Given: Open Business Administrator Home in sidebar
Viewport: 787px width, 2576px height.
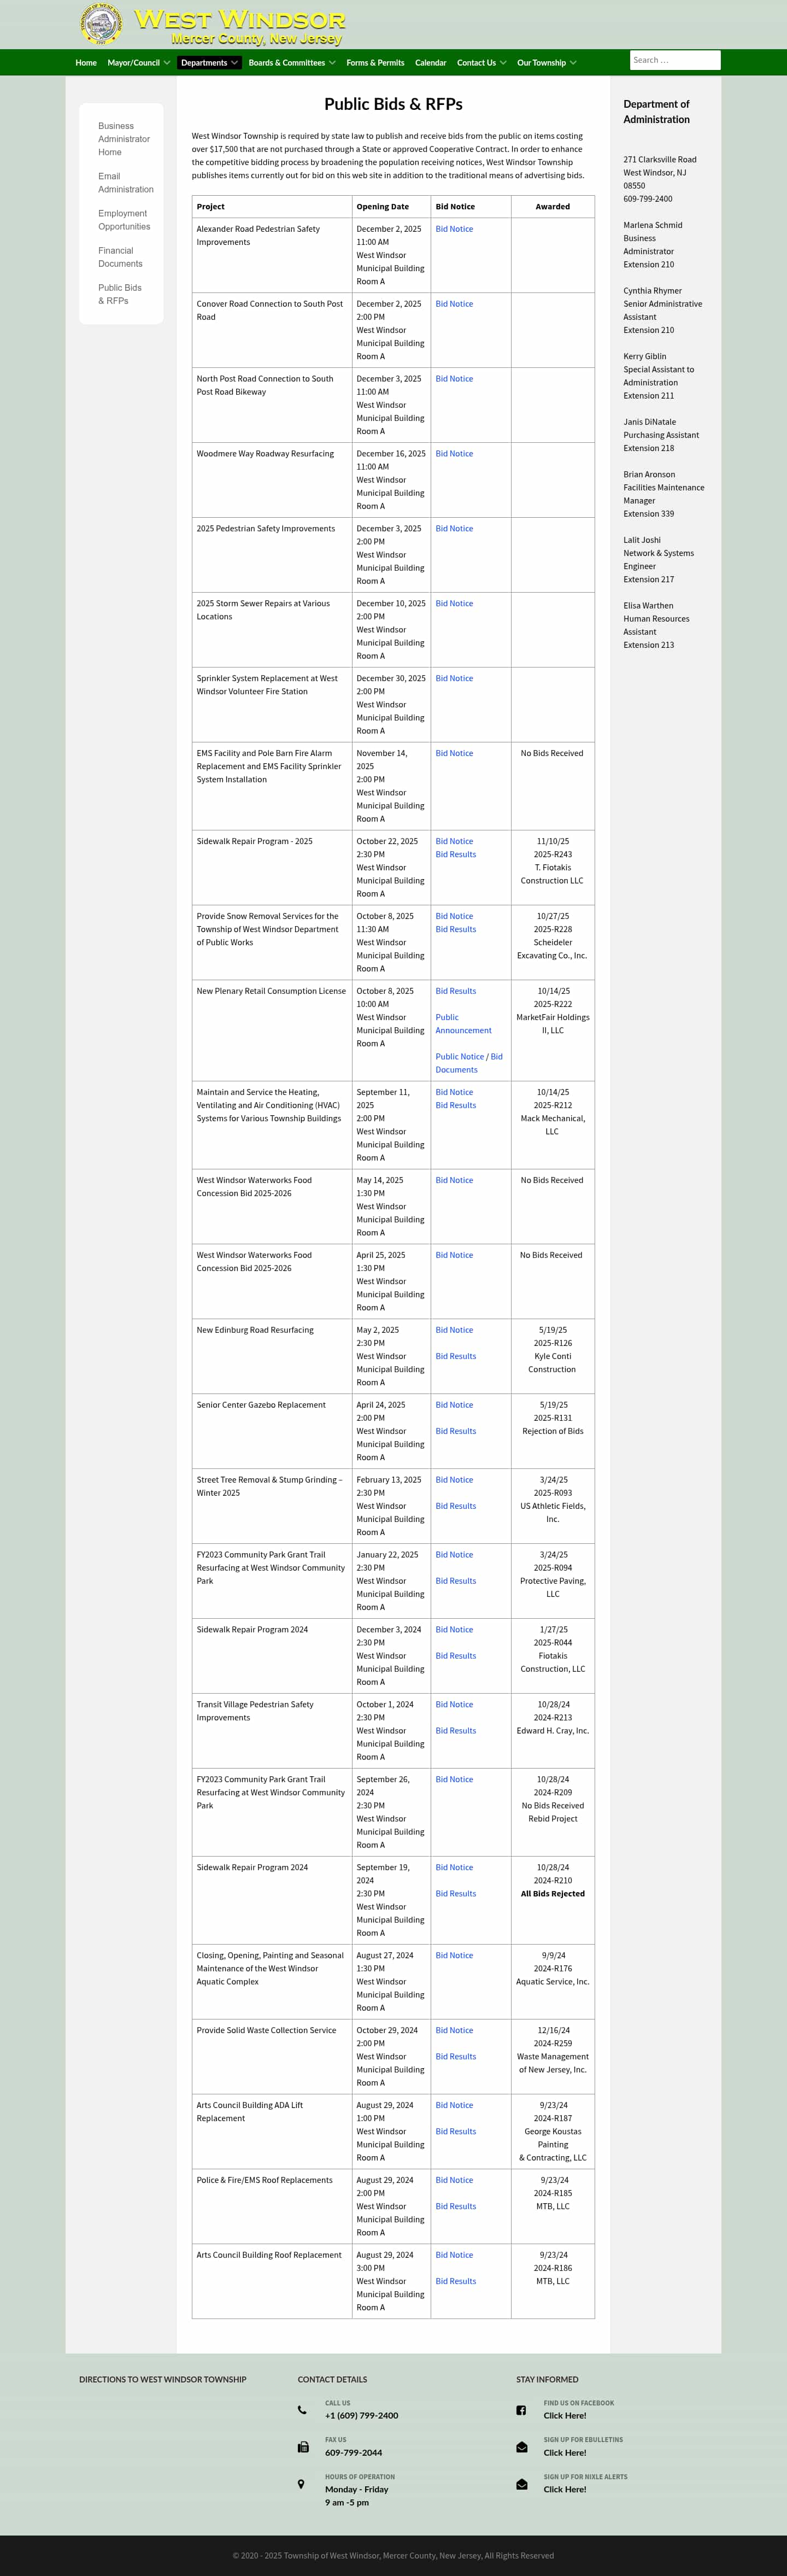Looking at the screenshot, I should point(124,139).
